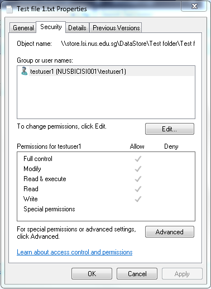The width and height of the screenshot is (211, 289).
Task: Click the Full control Allow checkmark
Action: coord(138,159)
